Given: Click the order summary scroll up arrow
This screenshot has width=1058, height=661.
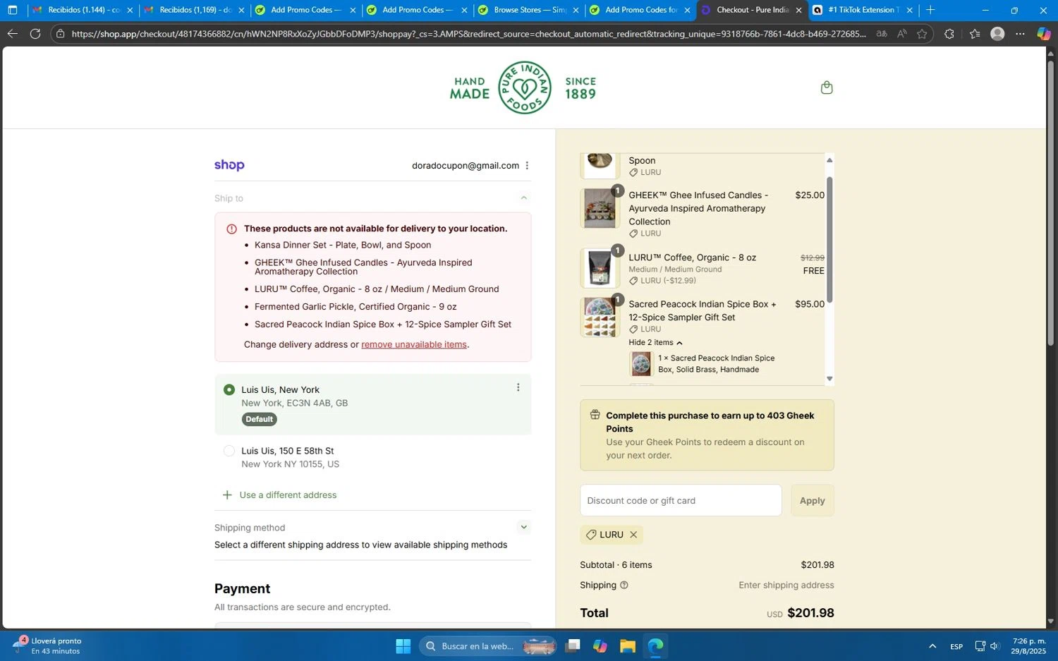Looking at the screenshot, I should 829,160.
